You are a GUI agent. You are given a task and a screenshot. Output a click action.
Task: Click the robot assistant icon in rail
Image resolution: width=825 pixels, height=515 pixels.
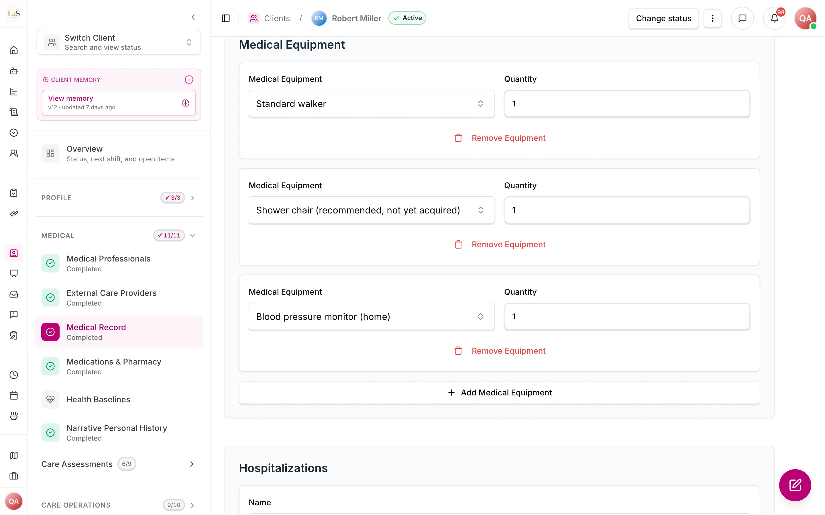(14, 71)
